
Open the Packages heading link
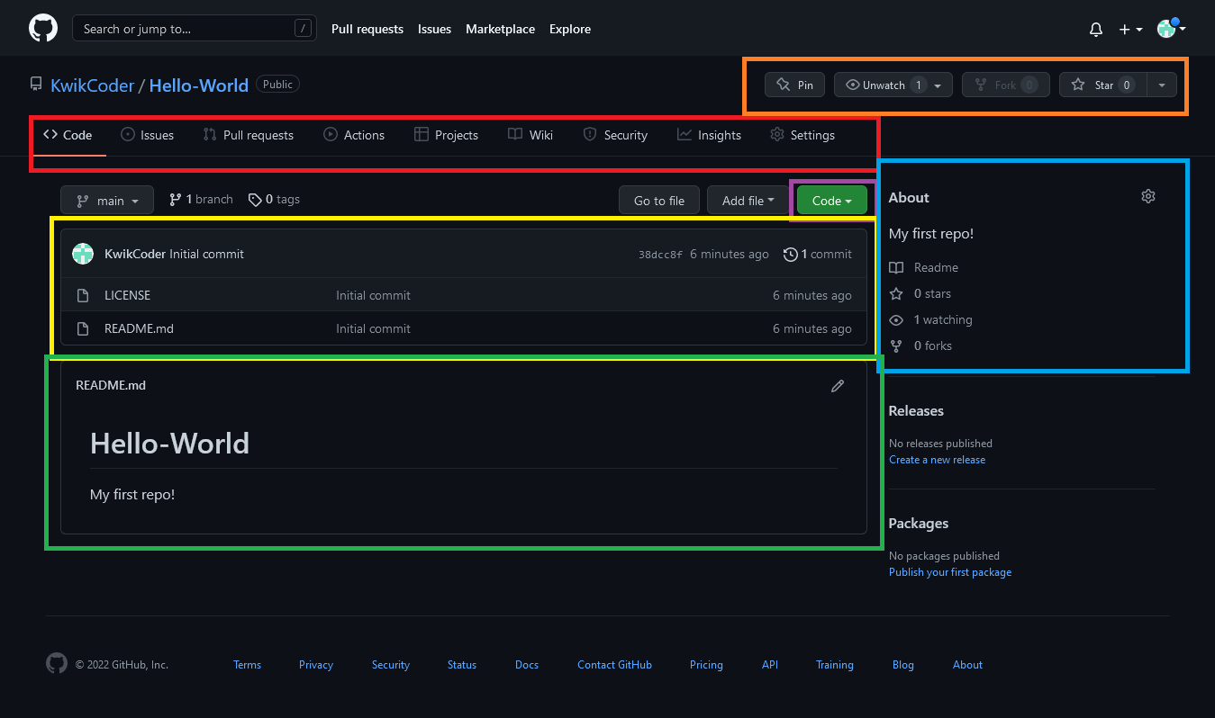click(x=919, y=523)
